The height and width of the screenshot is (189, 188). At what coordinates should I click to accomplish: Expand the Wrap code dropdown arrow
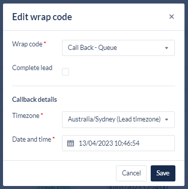(166, 48)
